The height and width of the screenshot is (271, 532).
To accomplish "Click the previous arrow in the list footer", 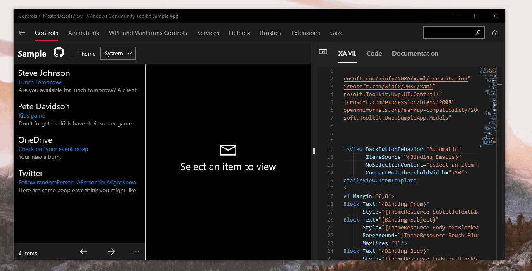I will click(83, 252).
